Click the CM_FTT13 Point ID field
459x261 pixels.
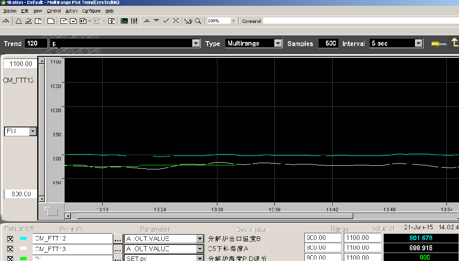click(x=73, y=249)
